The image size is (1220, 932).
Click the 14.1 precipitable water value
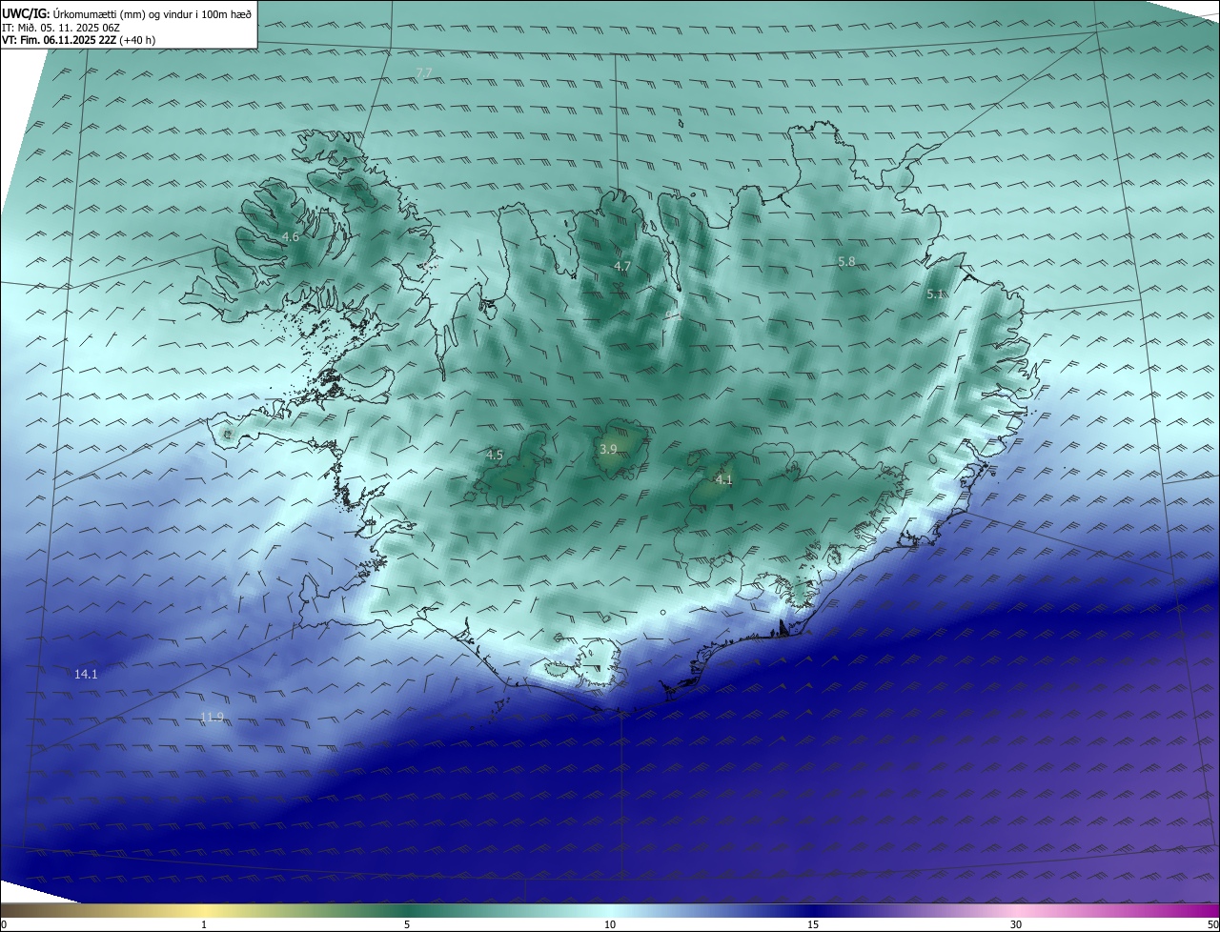coord(86,674)
